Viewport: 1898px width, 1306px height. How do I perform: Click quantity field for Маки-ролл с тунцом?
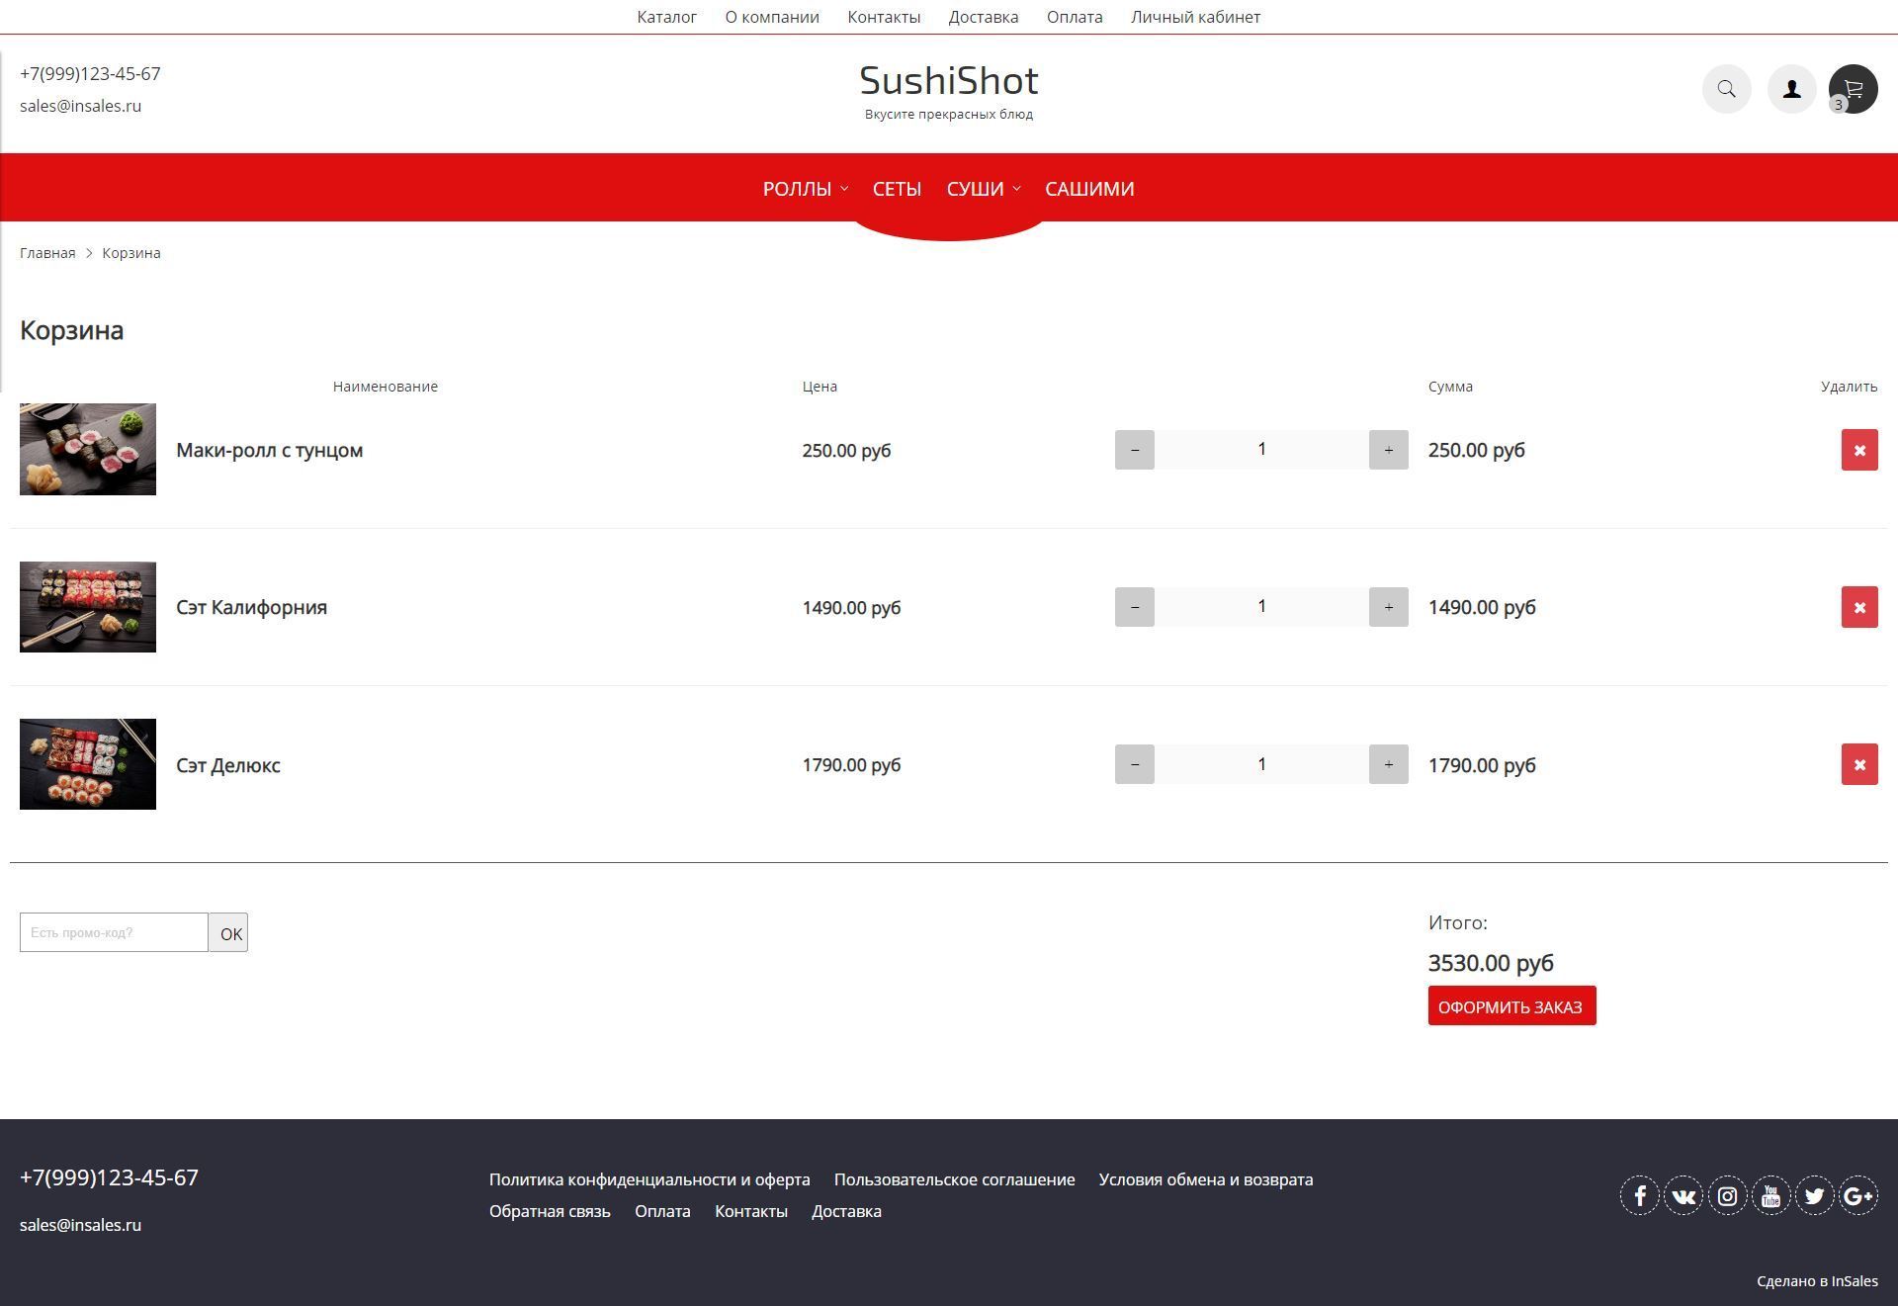[1261, 450]
